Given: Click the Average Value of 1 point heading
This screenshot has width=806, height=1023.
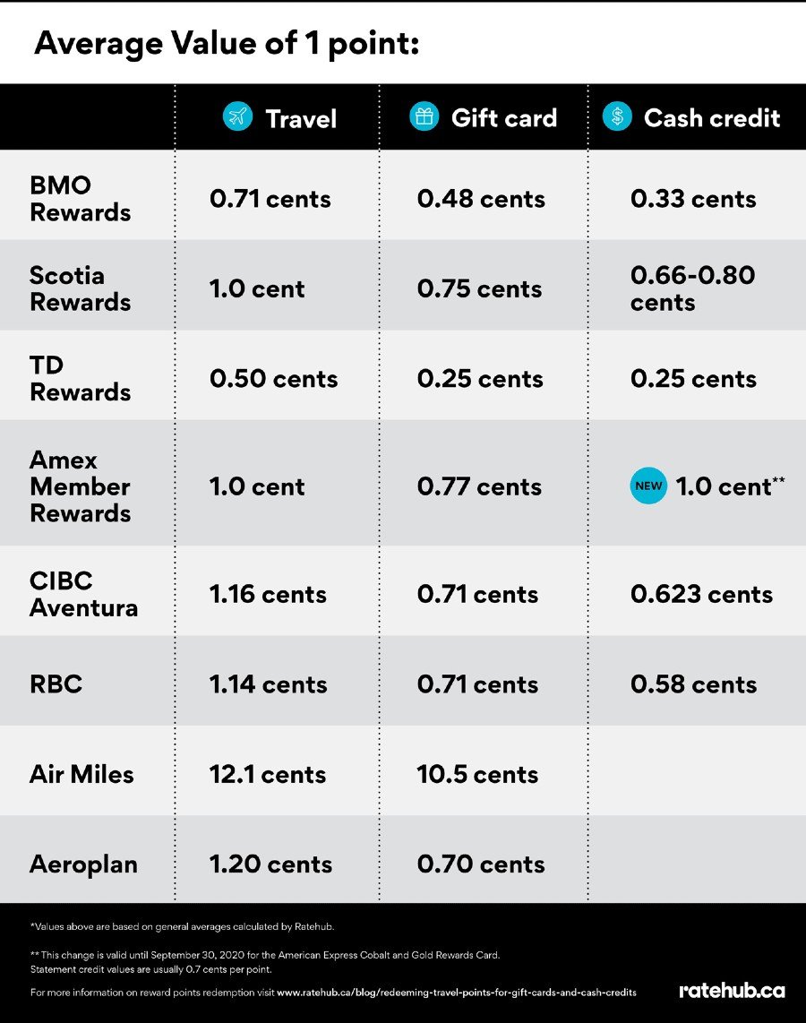Looking at the screenshot, I should 227,45.
